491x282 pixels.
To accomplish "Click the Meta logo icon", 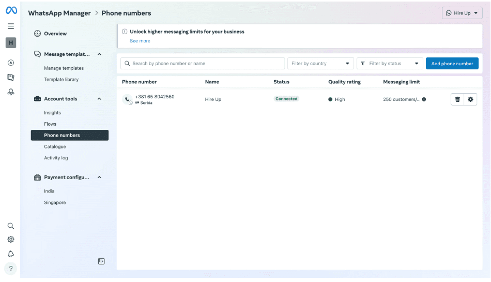I will [11, 10].
